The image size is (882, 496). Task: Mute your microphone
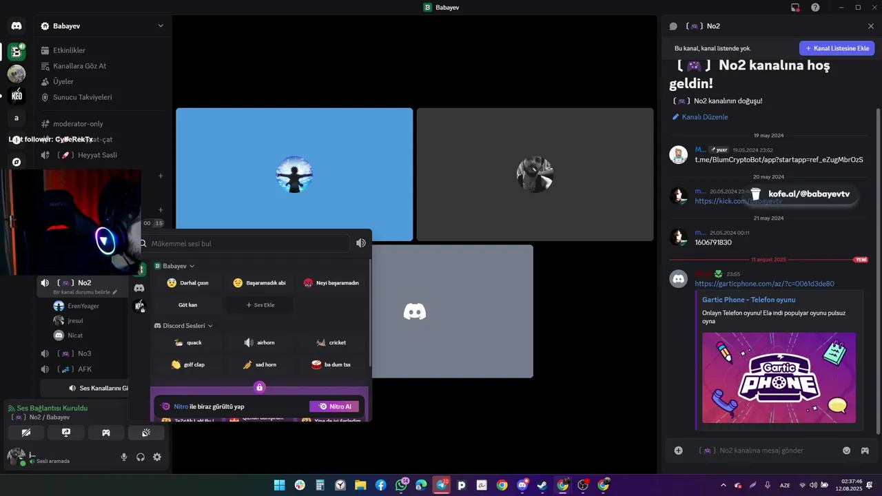[124, 457]
